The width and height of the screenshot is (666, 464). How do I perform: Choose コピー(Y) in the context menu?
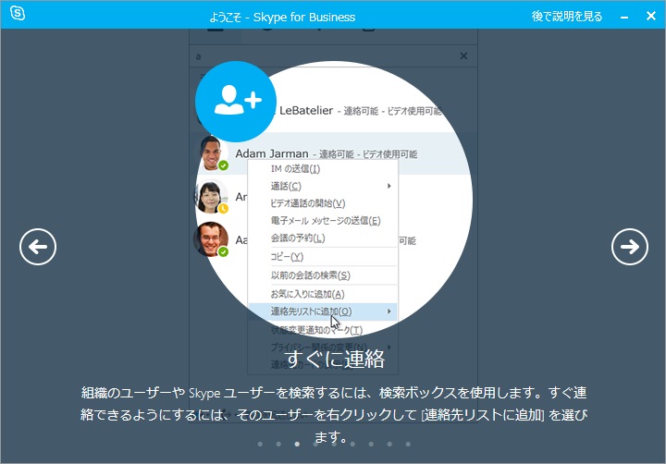(x=323, y=257)
